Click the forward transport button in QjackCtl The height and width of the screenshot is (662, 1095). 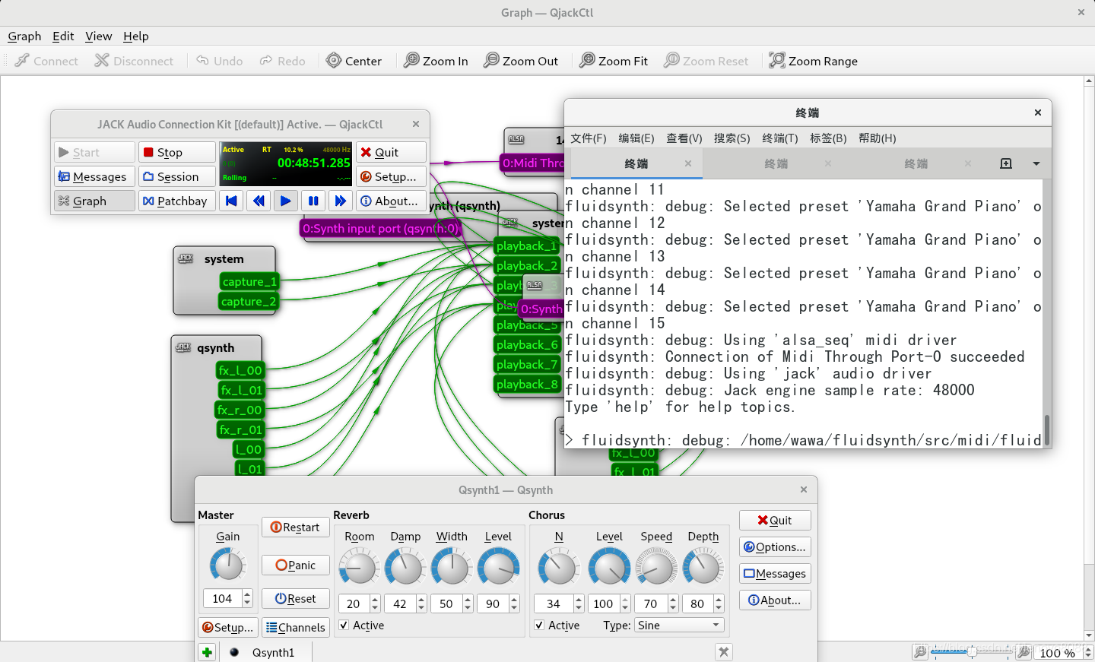tap(340, 201)
